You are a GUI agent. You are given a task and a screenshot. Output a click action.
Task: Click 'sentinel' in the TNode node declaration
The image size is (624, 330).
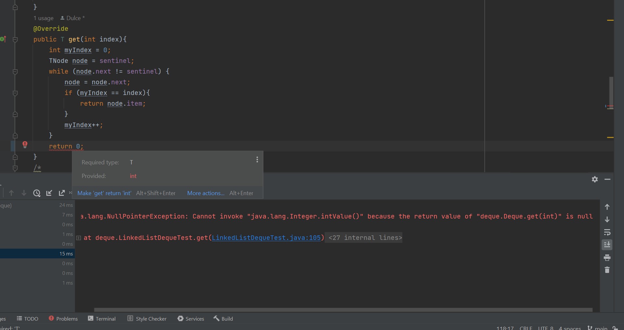point(115,61)
